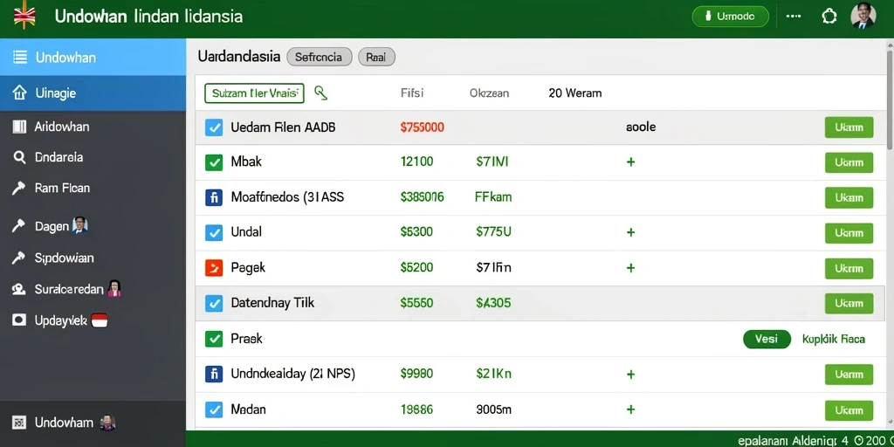This screenshot has width=894, height=447.
Task: Expand the plus in the Undal row
Action: tap(630, 232)
